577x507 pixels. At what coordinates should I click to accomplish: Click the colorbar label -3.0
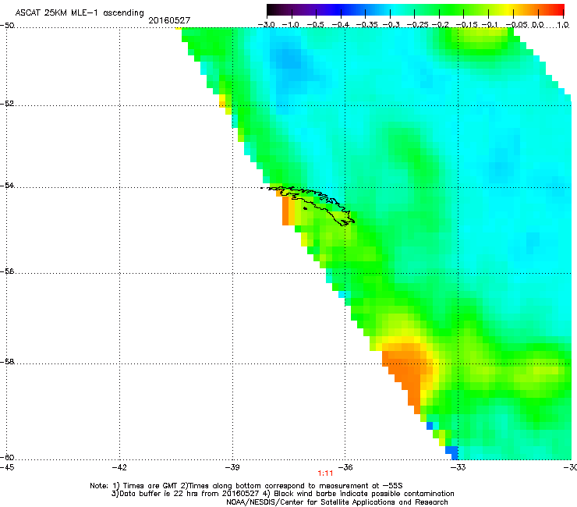pyautogui.click(x=266, y=25)
